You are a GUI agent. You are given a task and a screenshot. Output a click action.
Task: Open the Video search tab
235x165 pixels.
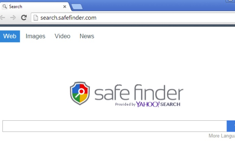(x=62, y=36)
